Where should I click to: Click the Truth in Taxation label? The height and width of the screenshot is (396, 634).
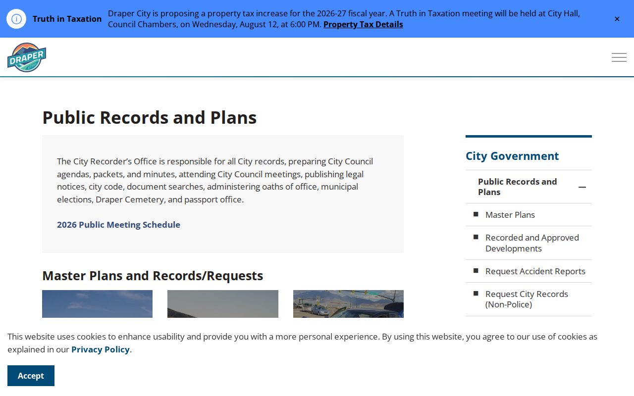tap(67, 19)
